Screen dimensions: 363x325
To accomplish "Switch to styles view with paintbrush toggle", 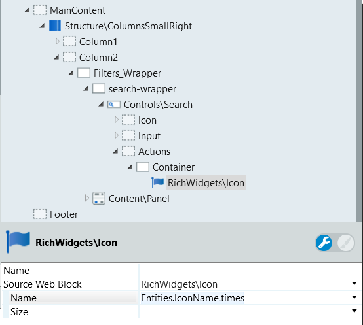I will 346,243.
